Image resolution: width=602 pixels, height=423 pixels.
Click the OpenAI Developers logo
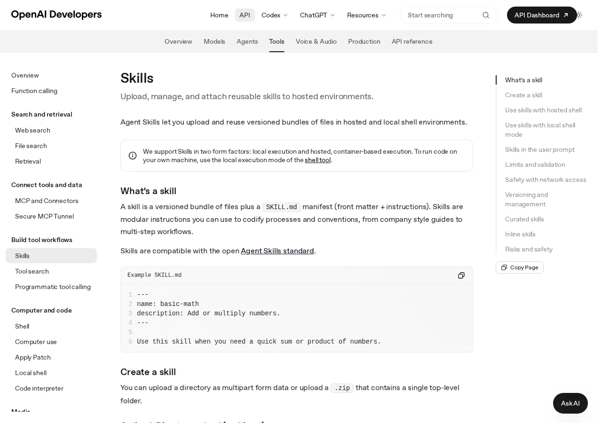click(x=56, y=15)
